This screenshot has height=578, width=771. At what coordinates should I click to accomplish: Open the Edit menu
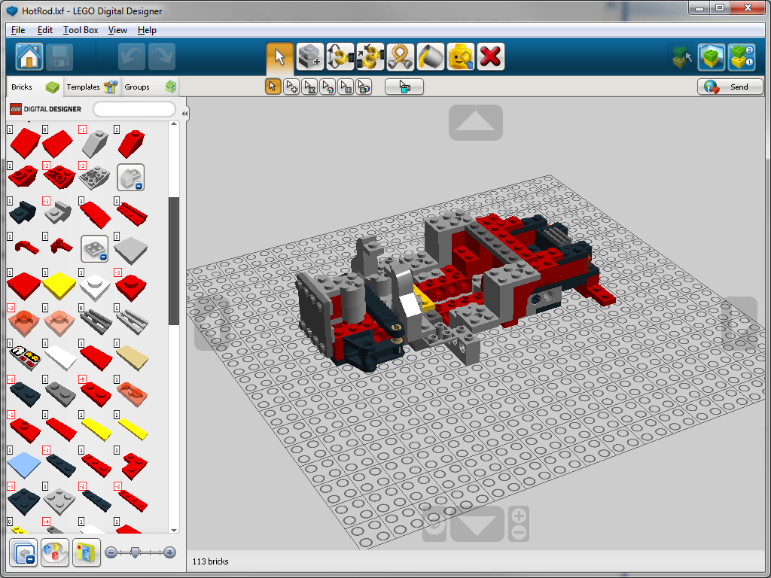coord(44,30)
